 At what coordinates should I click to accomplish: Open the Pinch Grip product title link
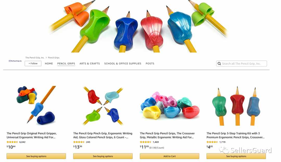(103, 135)
